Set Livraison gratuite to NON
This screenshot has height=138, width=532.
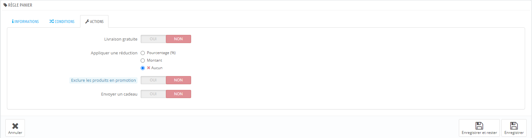coord(178,39)
